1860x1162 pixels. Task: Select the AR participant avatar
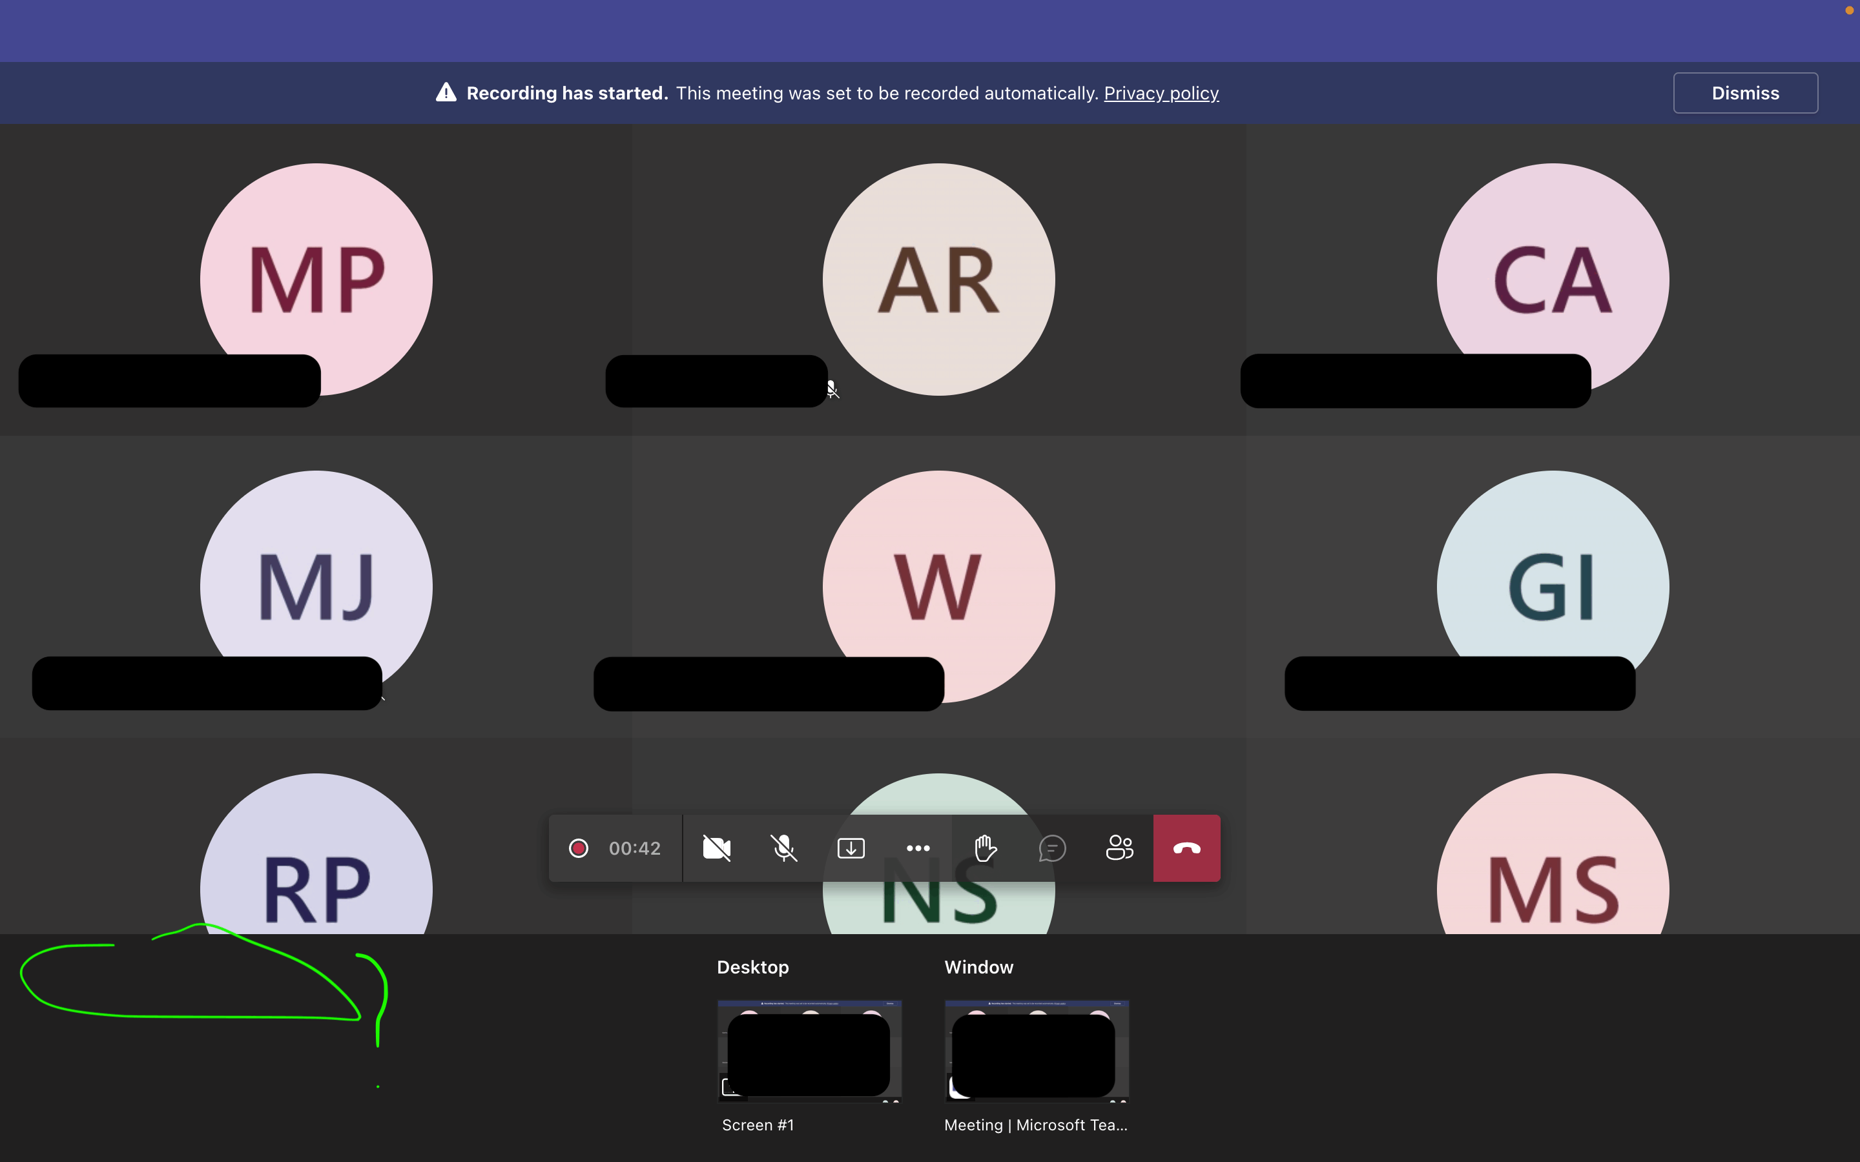(938, 279)
